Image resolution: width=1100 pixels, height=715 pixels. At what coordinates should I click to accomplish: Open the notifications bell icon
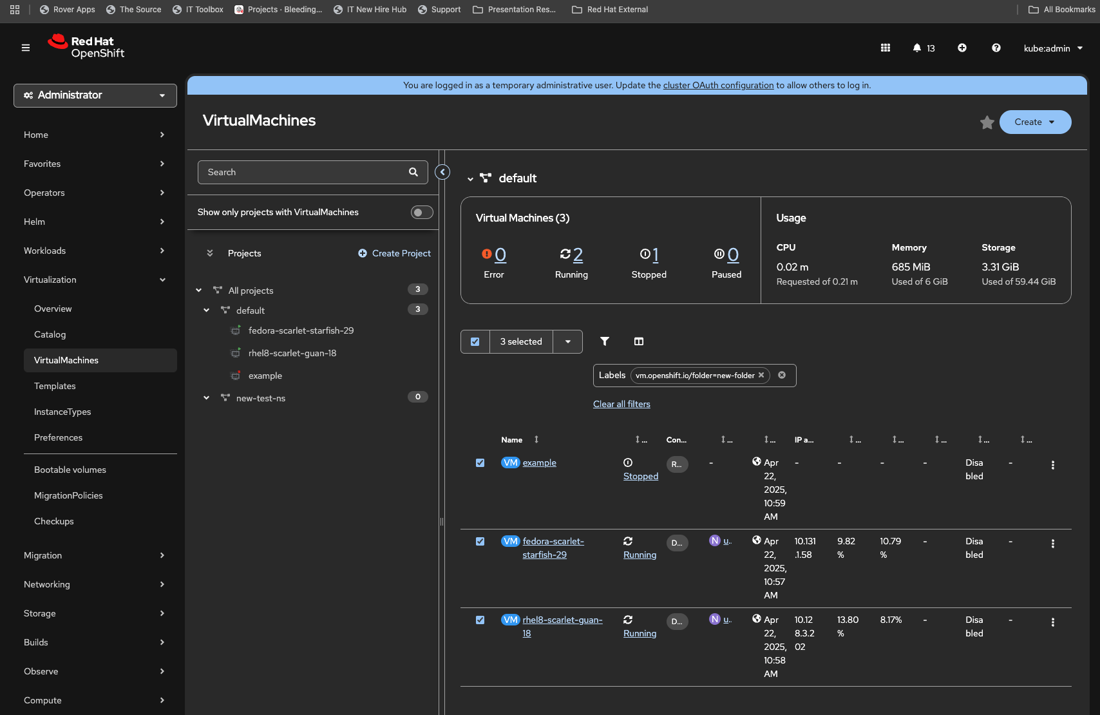coord(917,48)
